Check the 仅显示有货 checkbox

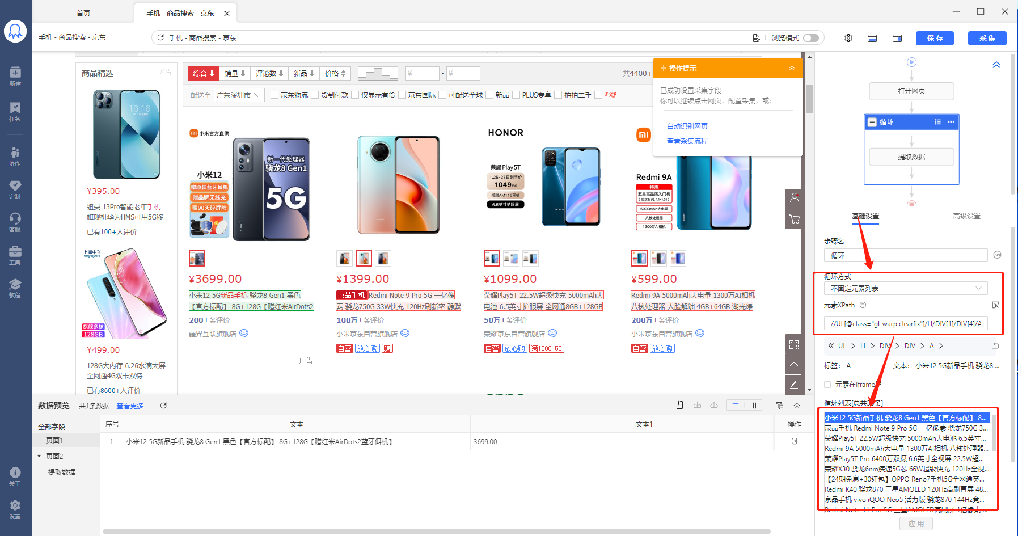356,95
